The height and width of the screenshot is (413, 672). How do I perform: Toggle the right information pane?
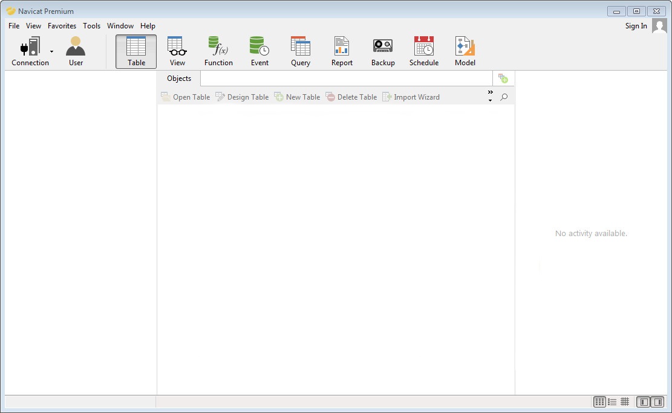(657, 402)
